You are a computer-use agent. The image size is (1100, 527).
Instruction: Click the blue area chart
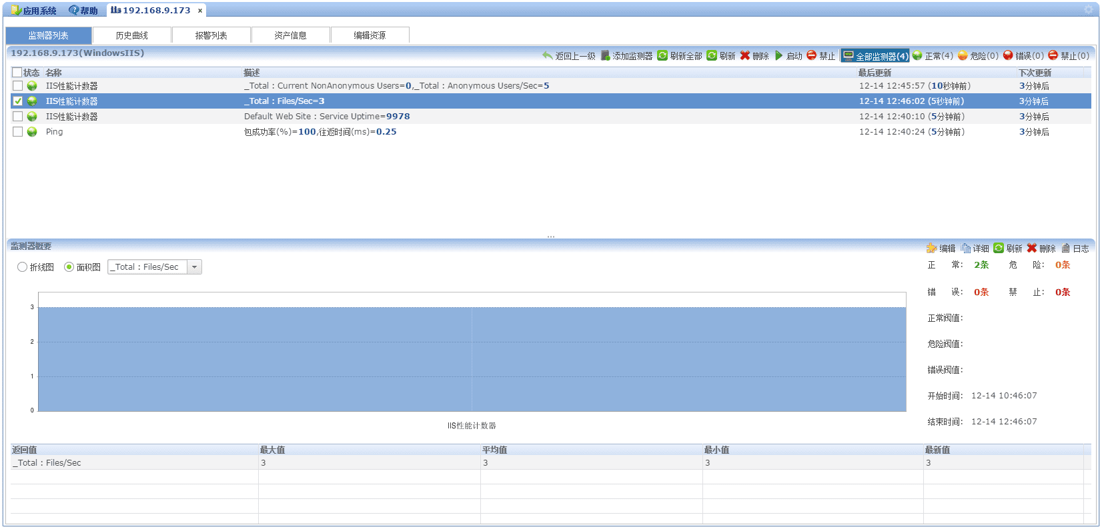pos(472,359)
